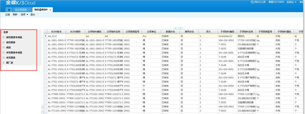Sort by the BOM版本 column header
This screenshot has height=114, width=305.
point(57,32)
